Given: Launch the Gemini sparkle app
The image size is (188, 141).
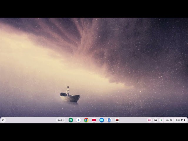Looking at the screenshot, I should [x=78, y=120].
